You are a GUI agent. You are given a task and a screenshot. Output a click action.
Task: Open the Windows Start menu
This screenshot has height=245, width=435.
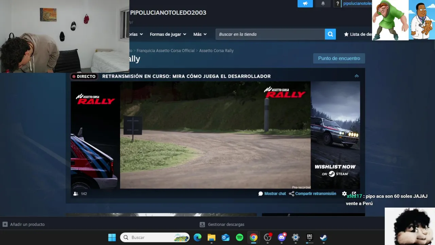[x=112, y=237]
